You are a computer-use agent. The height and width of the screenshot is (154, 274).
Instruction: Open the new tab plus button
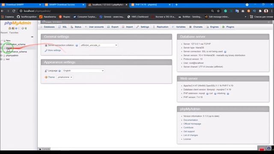click(176, 5)
